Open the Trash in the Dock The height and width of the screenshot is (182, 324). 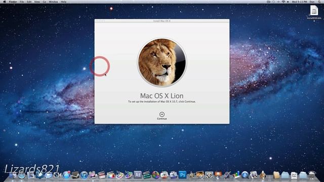(312, 175)
